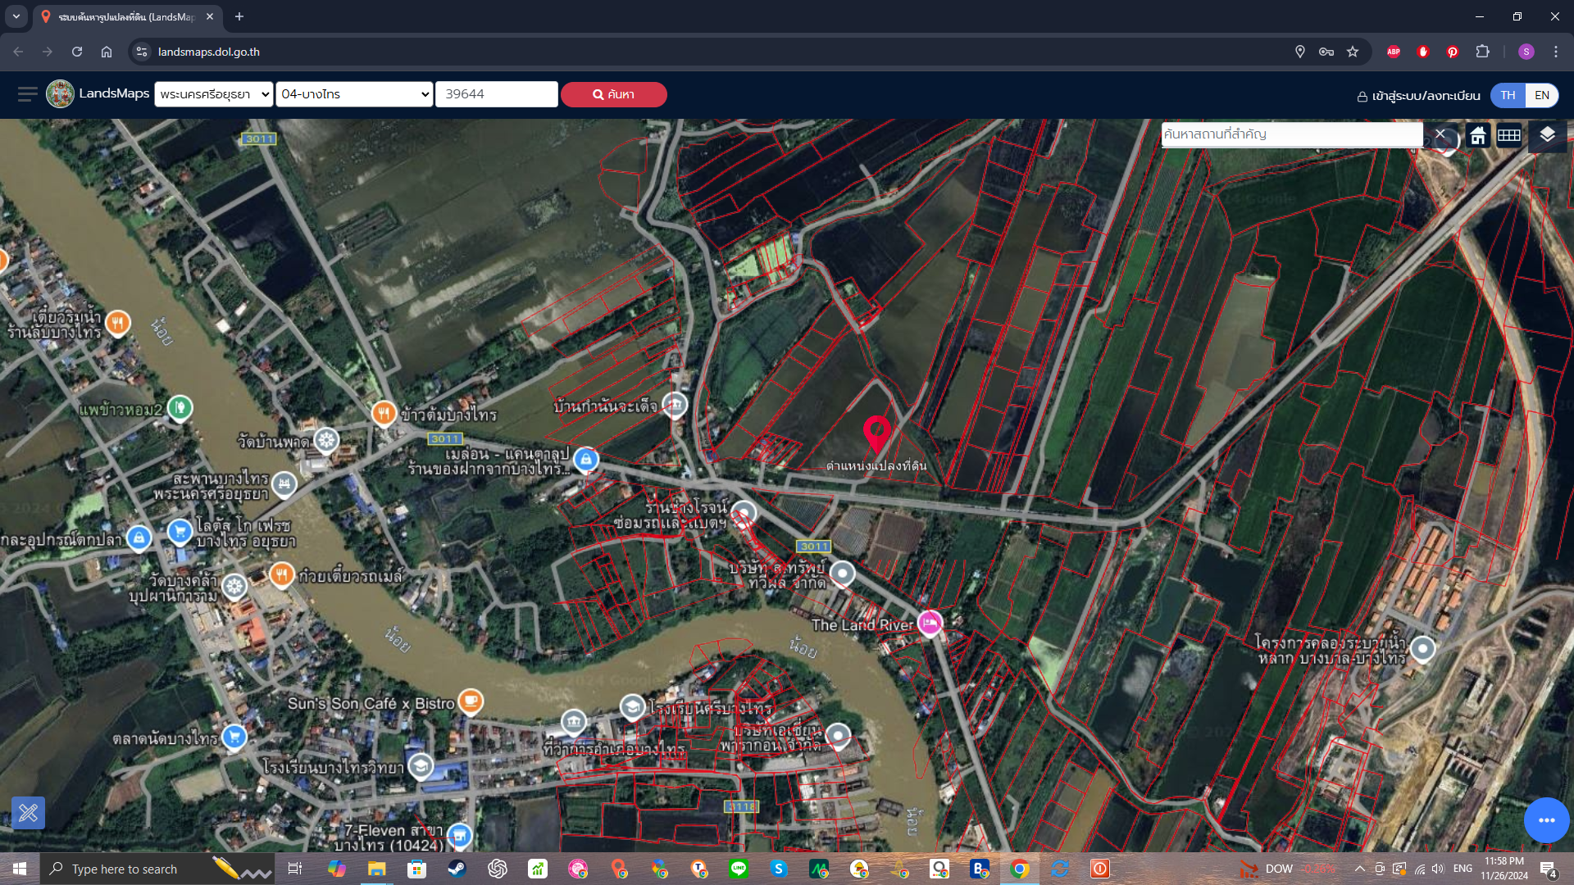Viewport: 1574px width, 885px height.
Task: Open the saved passwords key icon
Action: (1326, 52)
